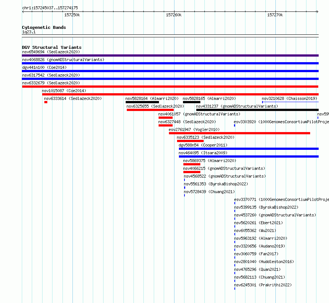Open nsv5869375 (Almarri2020) label
This screenshot has height=303, width=329.
[x=210, y=161]
